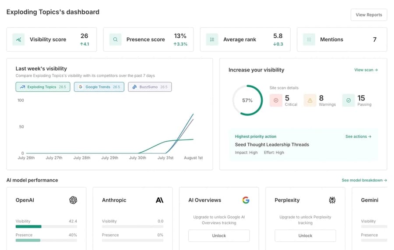Click the Visibility score chart icon

18,39
